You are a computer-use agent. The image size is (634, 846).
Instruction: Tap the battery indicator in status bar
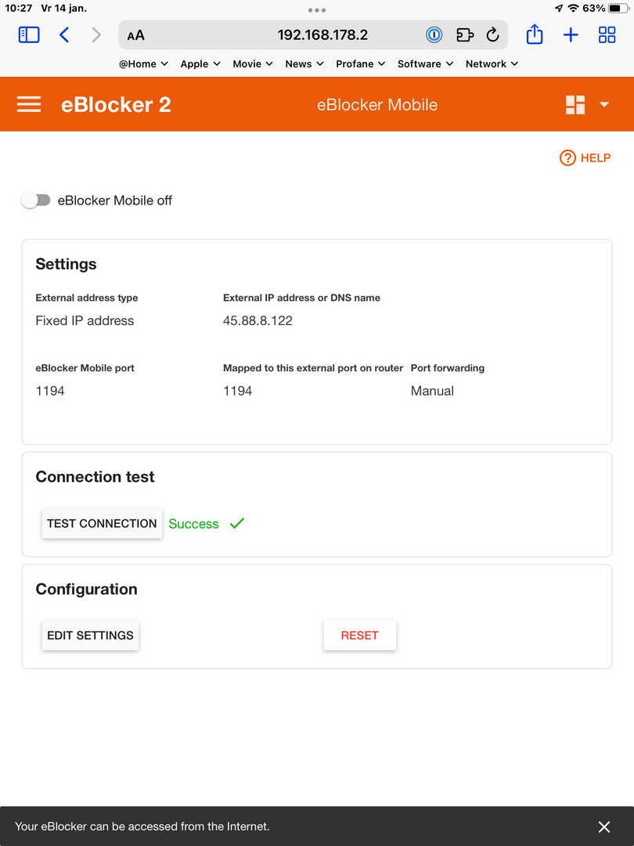(x=618, y=8)
